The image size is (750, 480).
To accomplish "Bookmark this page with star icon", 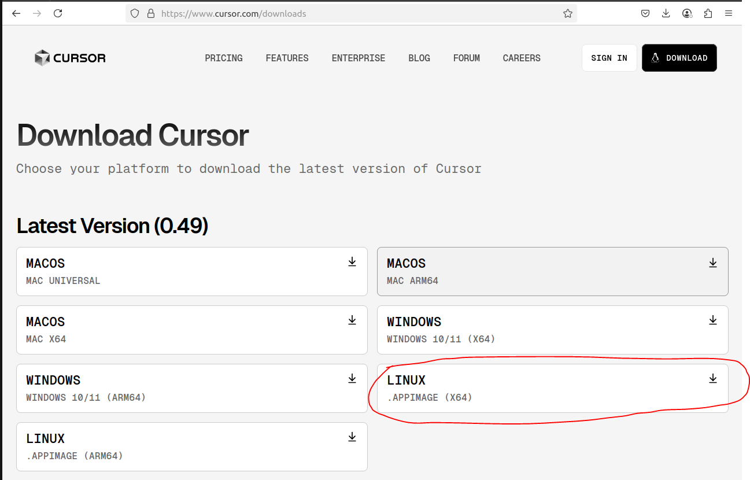I will click(568, 13).
